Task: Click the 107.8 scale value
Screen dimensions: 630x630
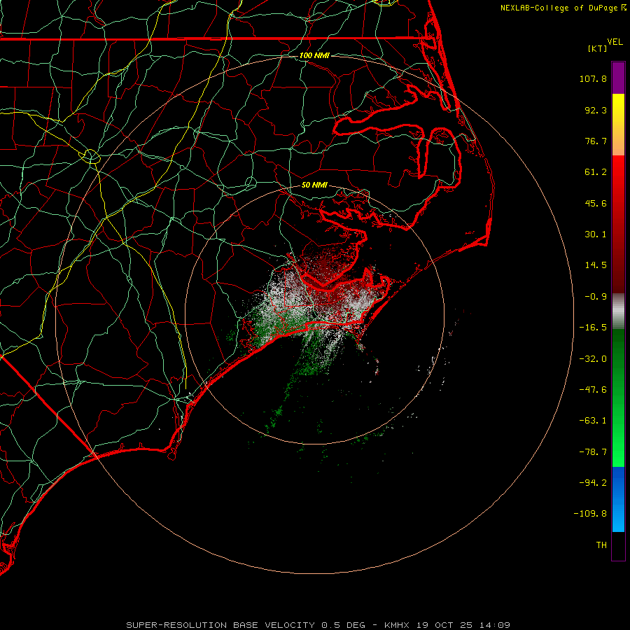Action: click(593, 78)
